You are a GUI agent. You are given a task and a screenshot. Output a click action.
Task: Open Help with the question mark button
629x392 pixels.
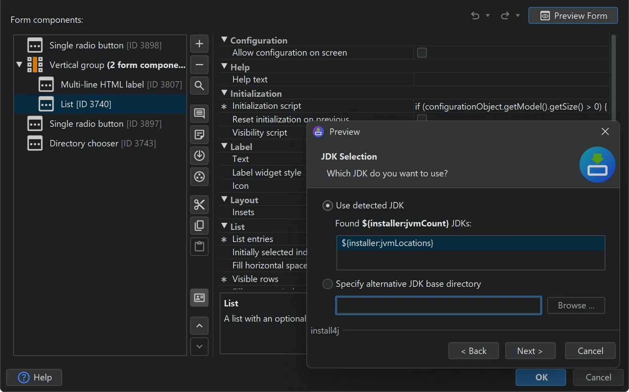[x=34, y=377]
